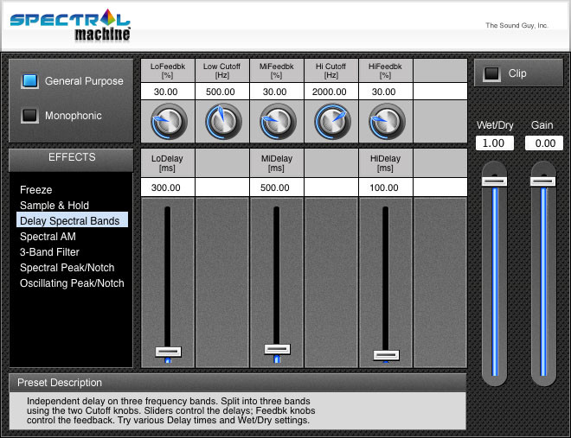Viewport: 571px width, 438px height.
Task: Click the Wet/Dry label
Action: point(495,125)
